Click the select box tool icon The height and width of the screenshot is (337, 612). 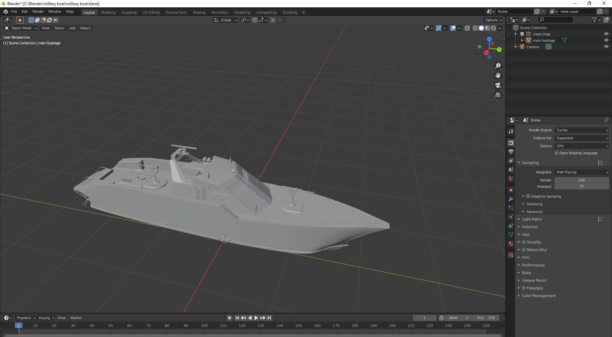(x=20, y=20)
